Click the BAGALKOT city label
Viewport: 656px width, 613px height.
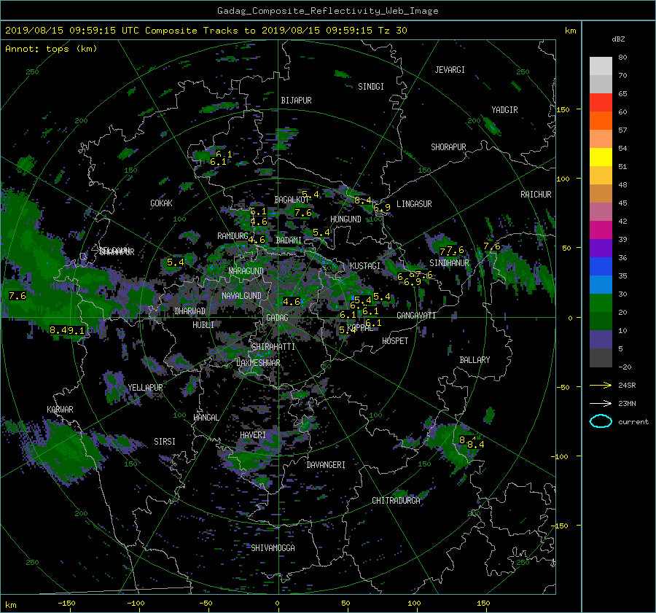(291, 200)
